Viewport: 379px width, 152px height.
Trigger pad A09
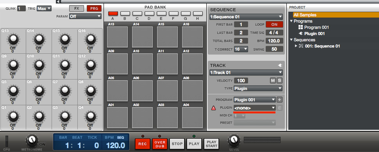click(118, 64)
